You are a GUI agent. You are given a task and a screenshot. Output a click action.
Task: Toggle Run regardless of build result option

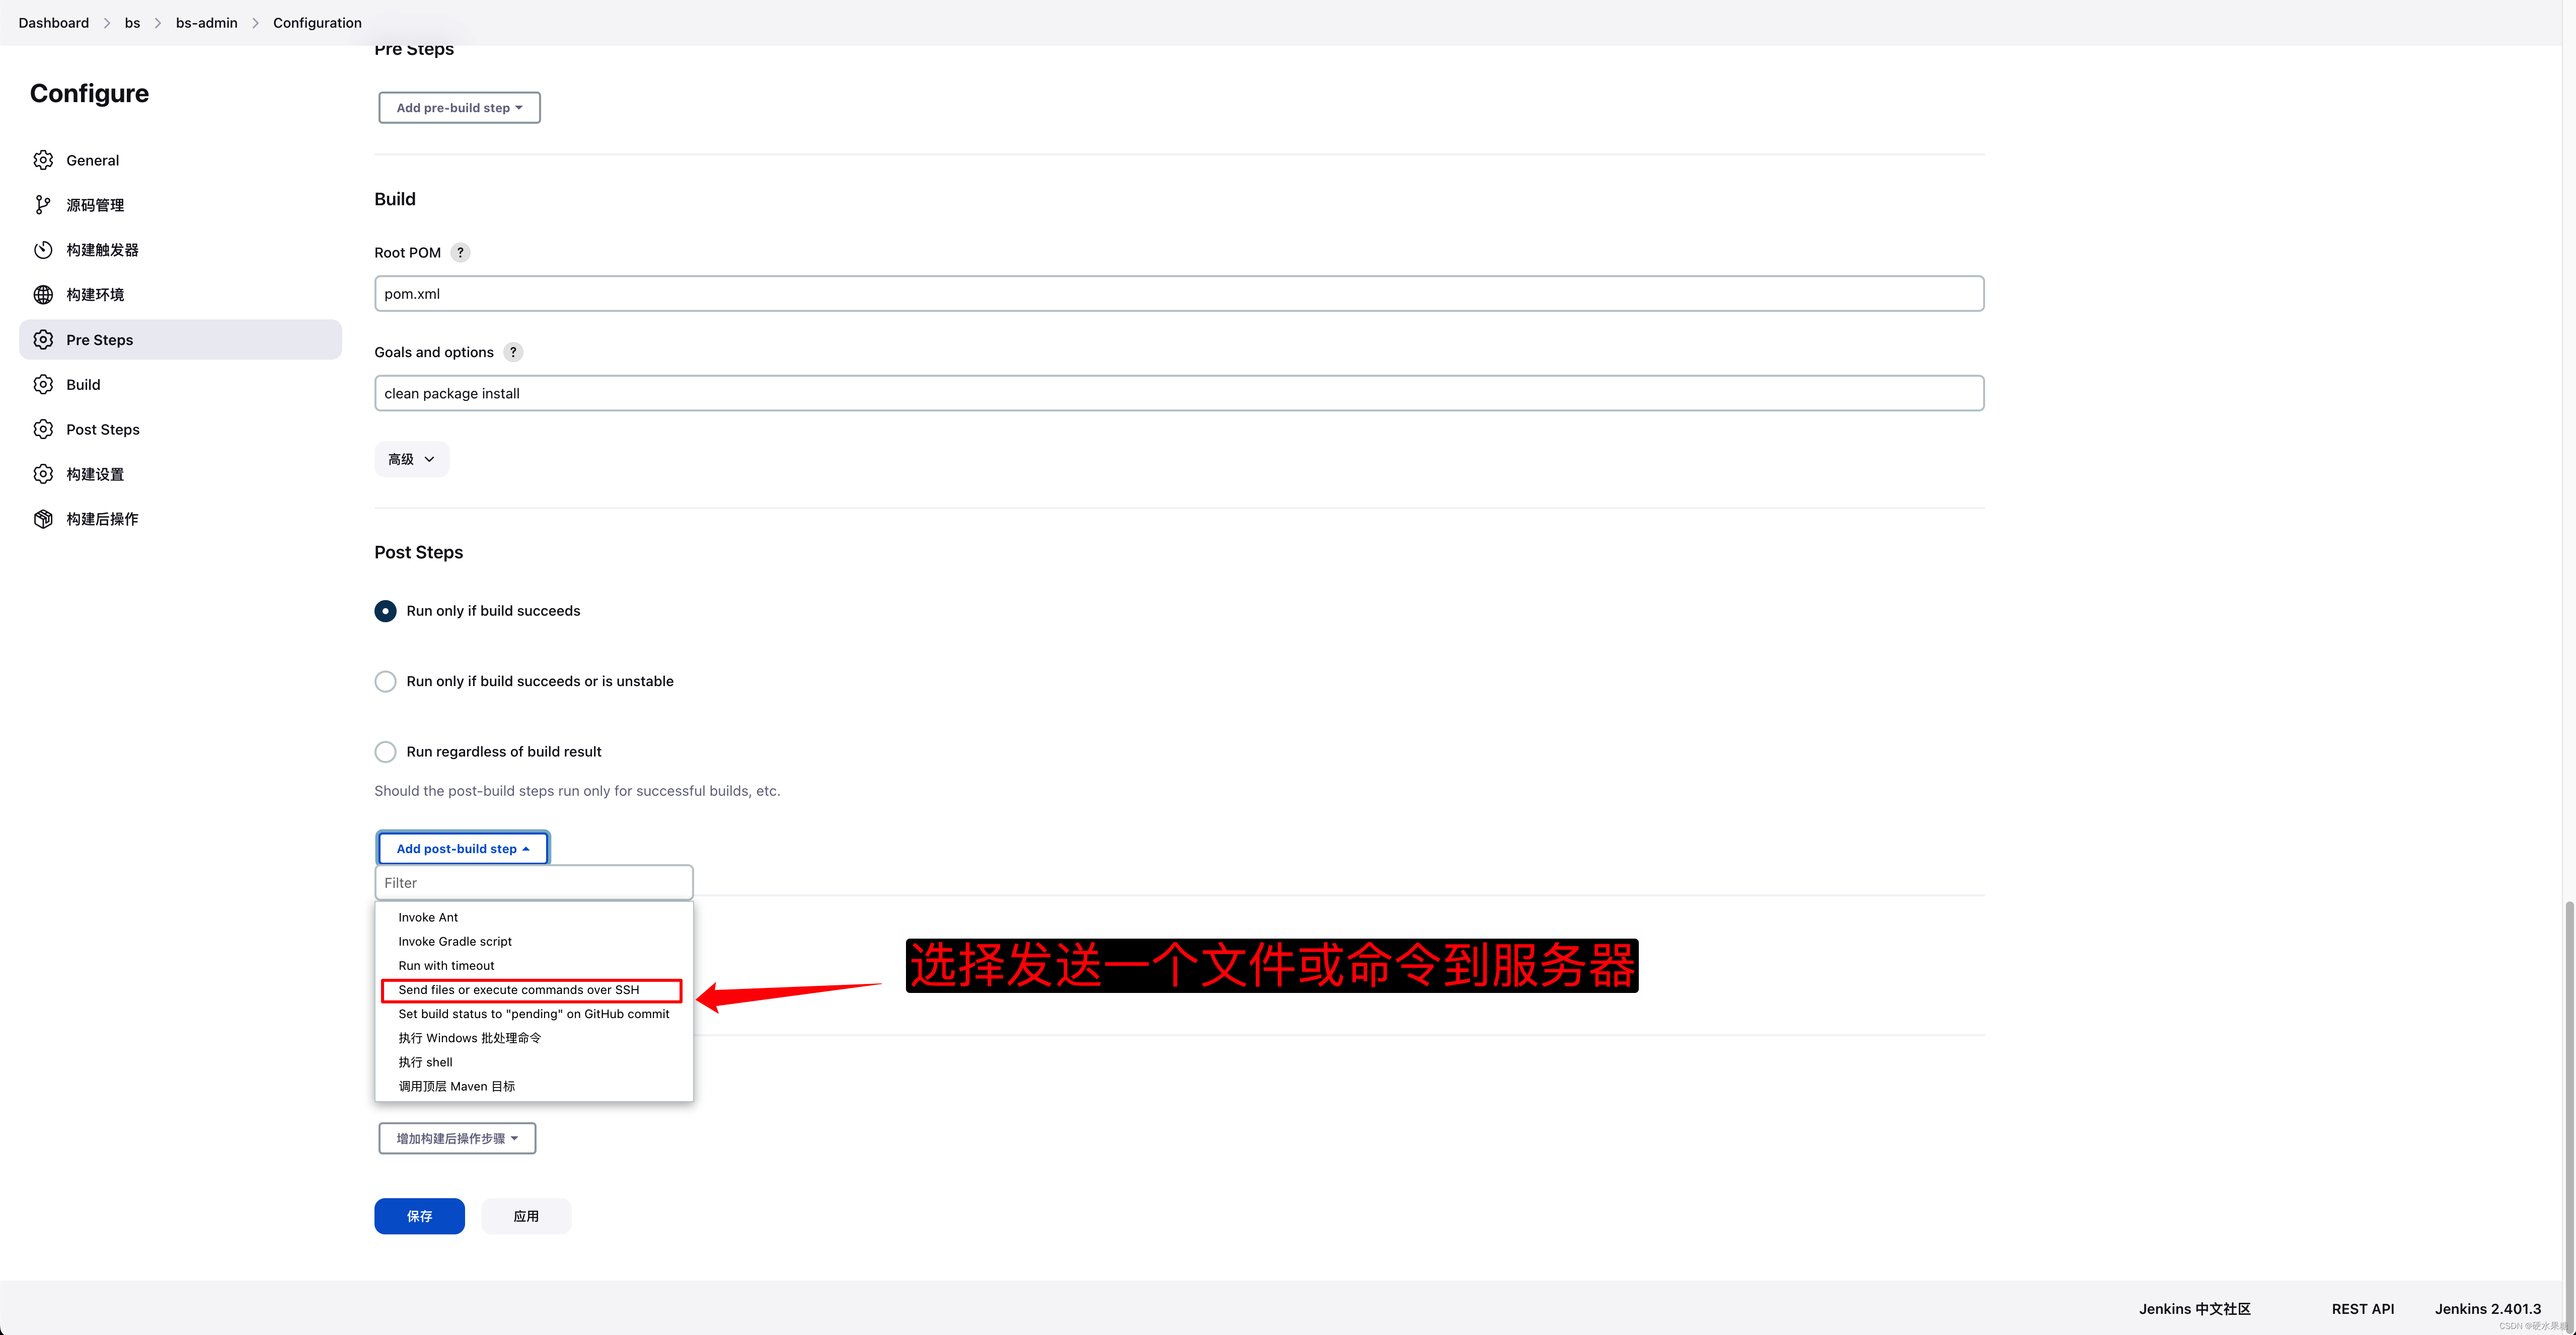pyautogui.click(x=385, y=751)
